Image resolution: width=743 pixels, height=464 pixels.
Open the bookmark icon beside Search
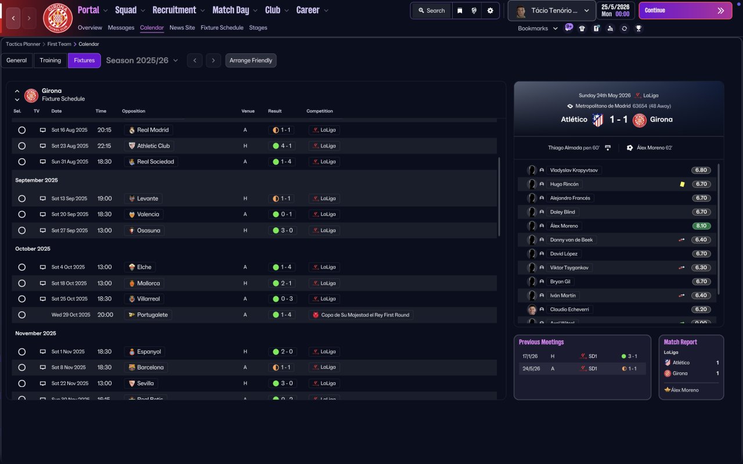pos(460,10)
